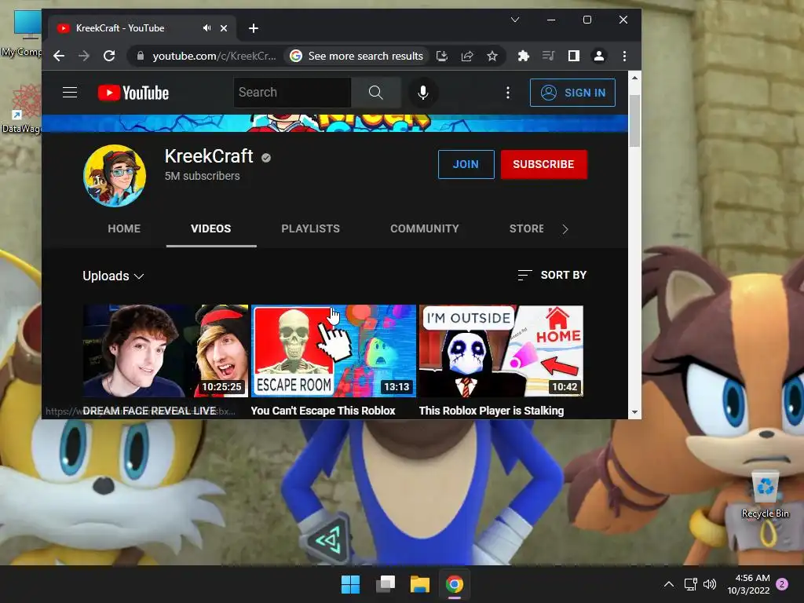Click the share page icon
This screenshot has height=603, width=804.
[467, 56]
